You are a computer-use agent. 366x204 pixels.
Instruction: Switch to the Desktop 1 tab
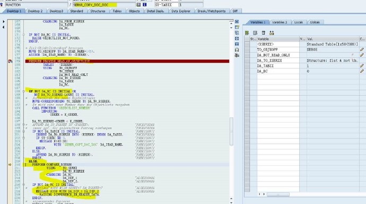[14, 11]
